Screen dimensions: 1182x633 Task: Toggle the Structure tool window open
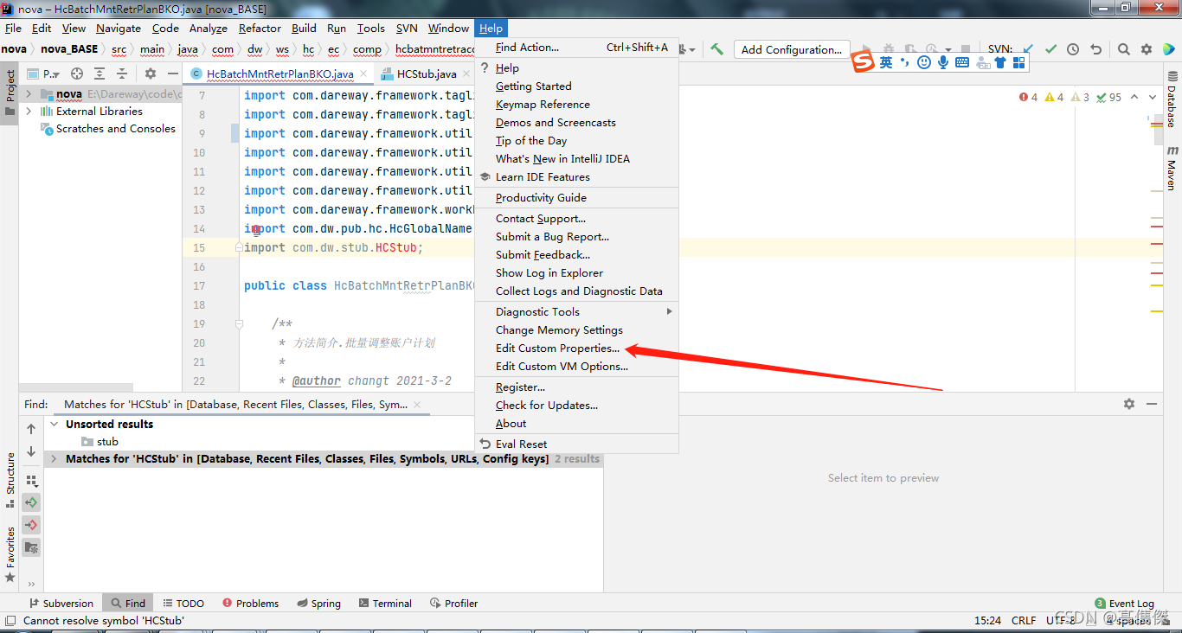pyautogui.click(x=10, y=473)
